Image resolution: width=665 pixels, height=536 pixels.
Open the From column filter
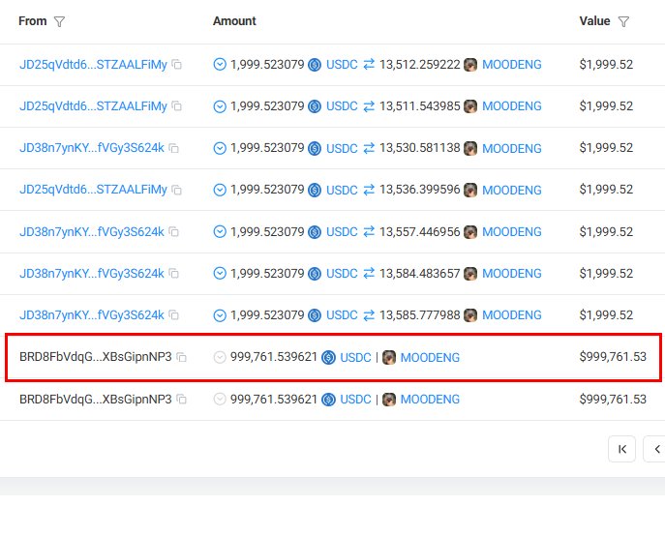click(x=59, y=21)
